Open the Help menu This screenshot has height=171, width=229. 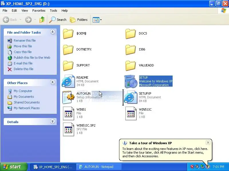click(65, 11)
